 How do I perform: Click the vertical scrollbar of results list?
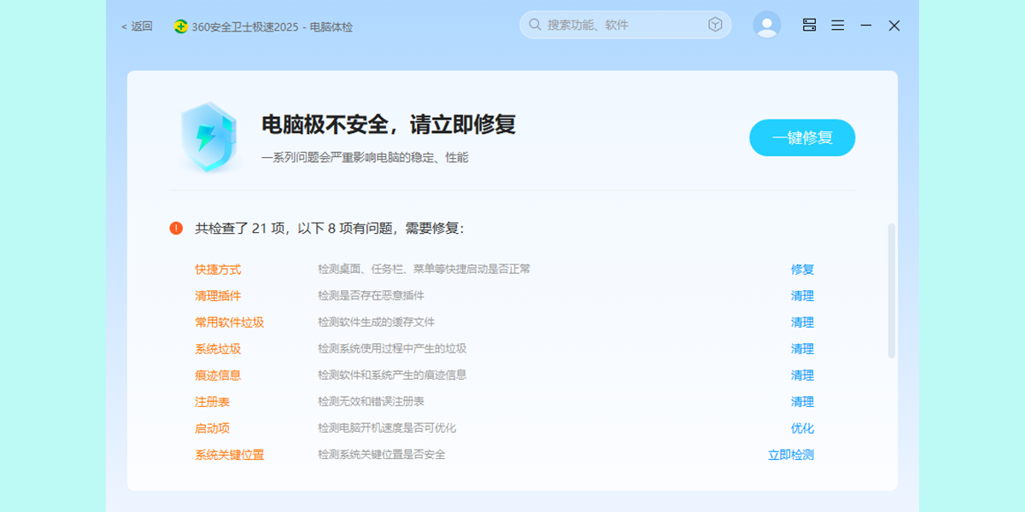tap(892, 290)
